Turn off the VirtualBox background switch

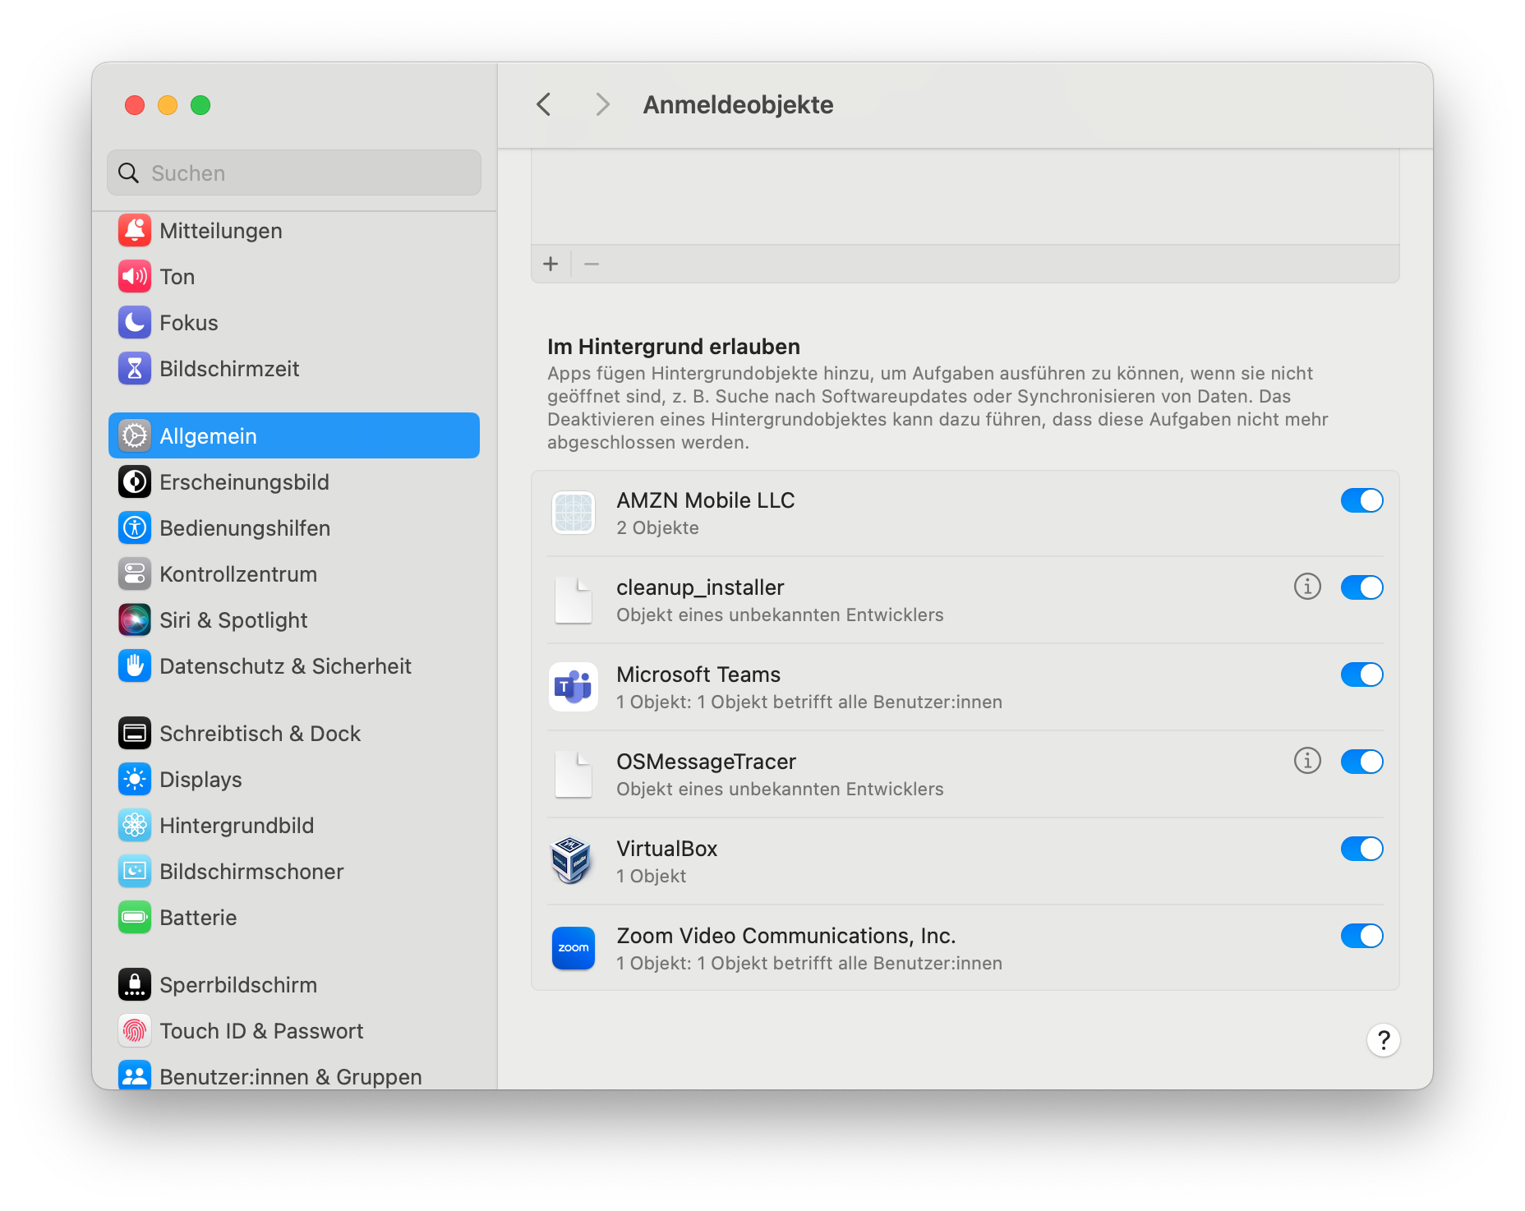pos(1361,849)
